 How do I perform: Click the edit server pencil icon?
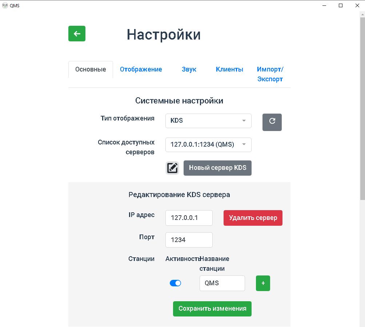[x=172, y=168]
